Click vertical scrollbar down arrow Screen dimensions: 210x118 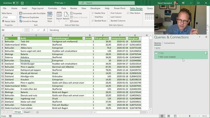(x=151, y=109)
